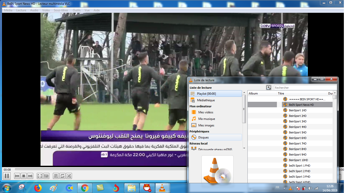
Task: Open the Outils menu
Action: click(x=77, y=10)
